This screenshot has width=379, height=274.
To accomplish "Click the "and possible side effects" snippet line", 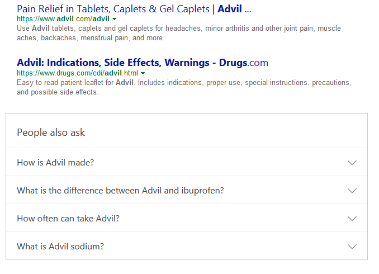I will (x=58, y=92).
